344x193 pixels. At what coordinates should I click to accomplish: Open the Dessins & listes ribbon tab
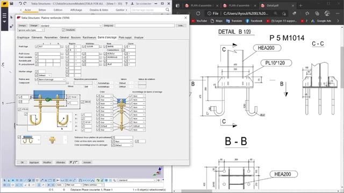[99, 10]
